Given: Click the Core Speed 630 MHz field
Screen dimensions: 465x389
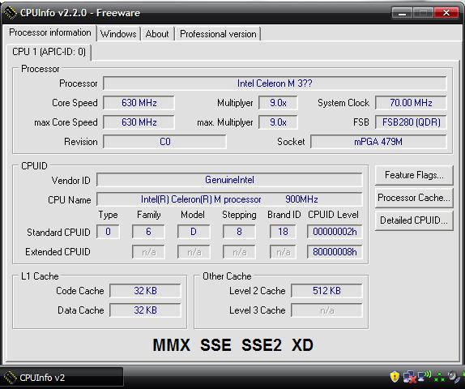Looking at the screenshot, I should pos(139,103).
